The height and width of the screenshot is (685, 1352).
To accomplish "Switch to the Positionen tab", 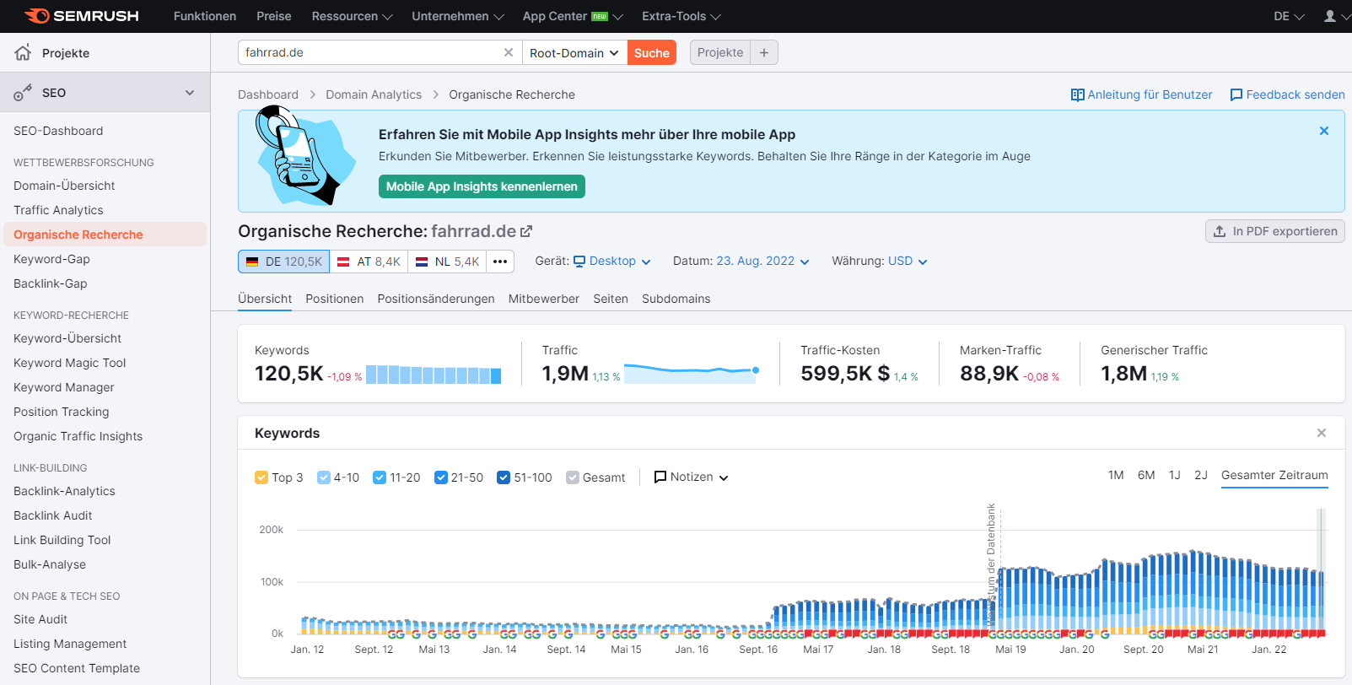I will (335, 299).
